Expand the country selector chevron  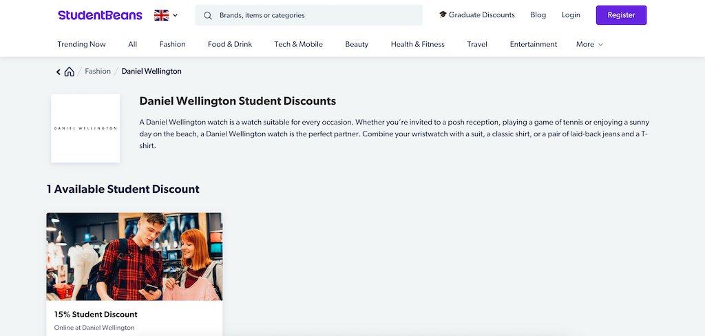176,15
